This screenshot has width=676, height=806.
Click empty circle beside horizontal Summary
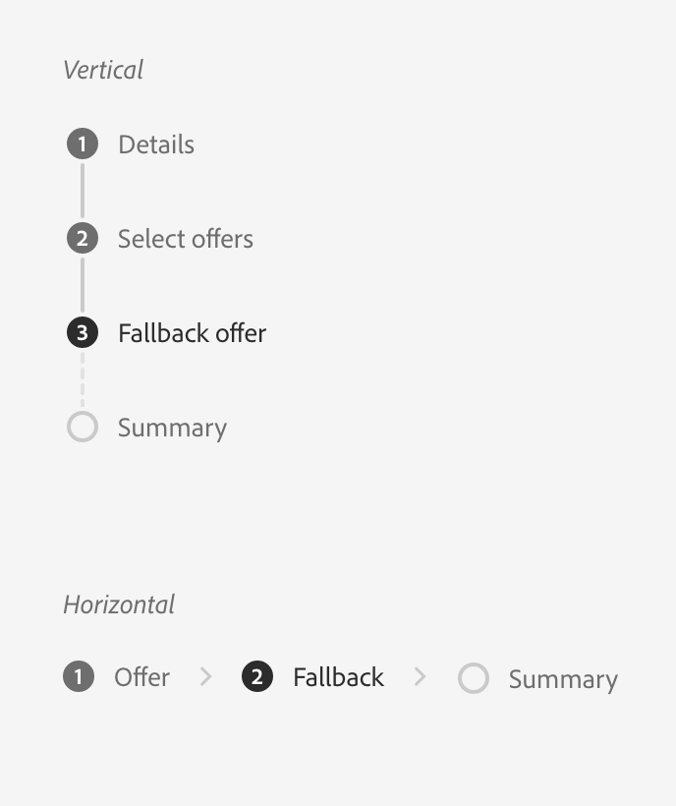pyautogui.click(x=473, y=678)
